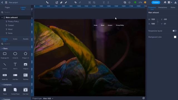Switch to the Layers tab
The image size is (178, 100).
point(23,7)
